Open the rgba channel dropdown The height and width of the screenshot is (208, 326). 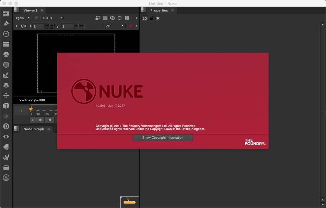pos(22,18)
